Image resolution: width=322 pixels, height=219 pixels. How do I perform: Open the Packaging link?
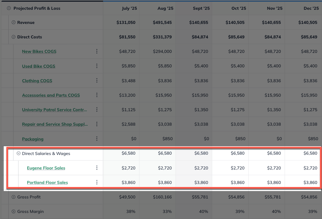coord(33,139)
